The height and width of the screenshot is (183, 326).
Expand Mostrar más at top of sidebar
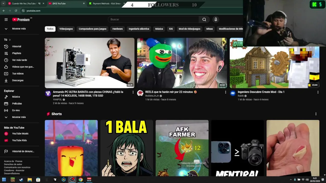pyautogui.click(x=20, y=29)
